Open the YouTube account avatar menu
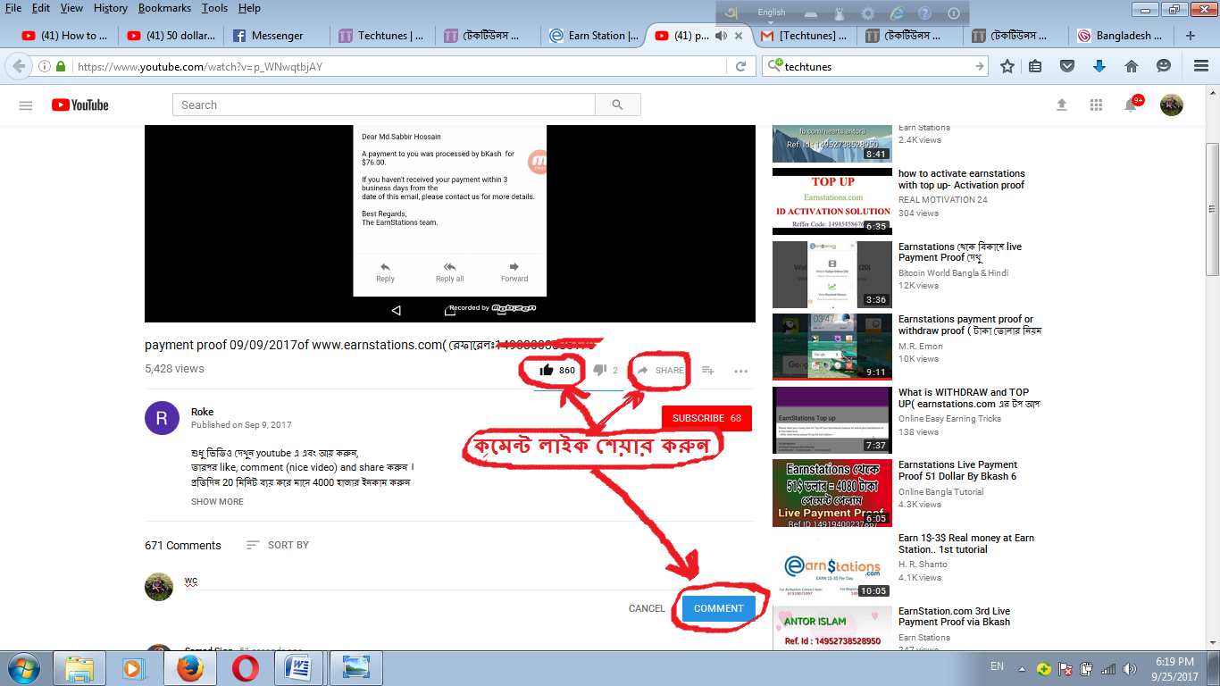1220x686 pixels. 1172,105
